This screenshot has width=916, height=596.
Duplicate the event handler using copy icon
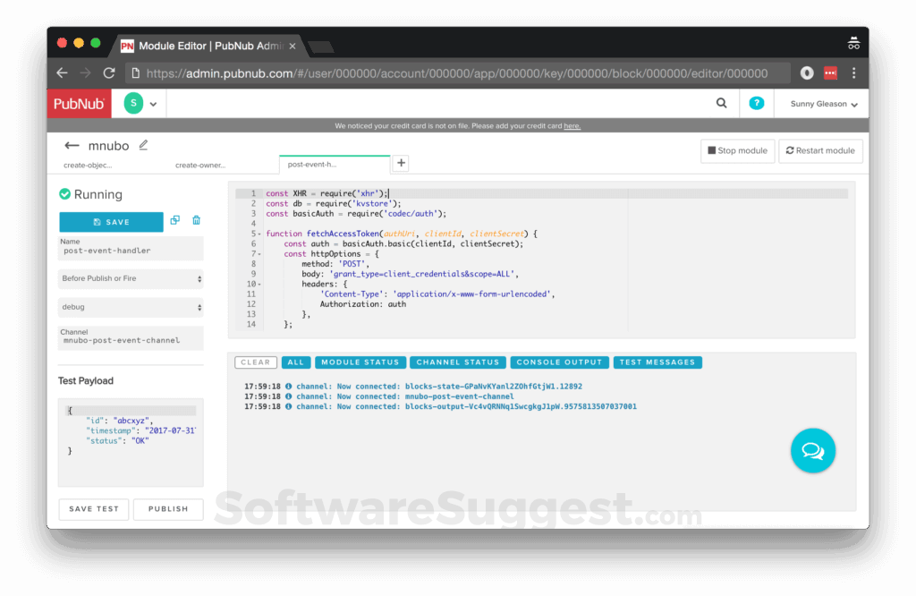(175, 219)
